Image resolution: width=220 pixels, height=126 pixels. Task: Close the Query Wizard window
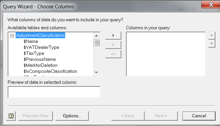tap(211, 5)
